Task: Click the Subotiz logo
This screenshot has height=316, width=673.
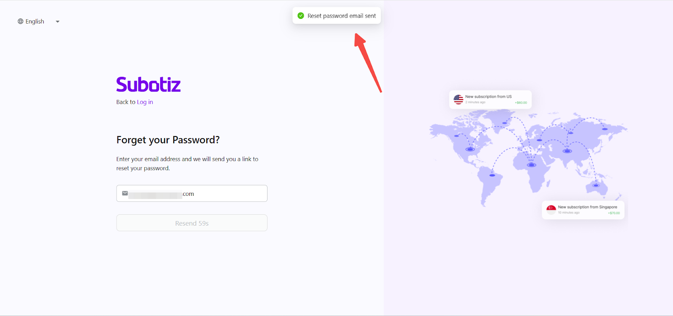Action: [148, 84]
